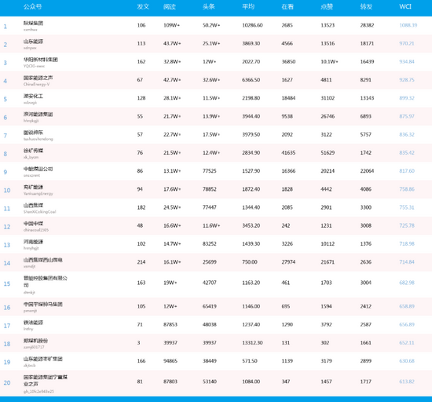The width and height of the screenshot is (432, 402).
Task: Click the 头条 column header
Action: [209, 7]
